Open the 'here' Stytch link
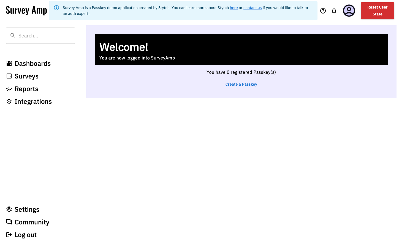The image size is (399, 247). click(x=234, y=8)
